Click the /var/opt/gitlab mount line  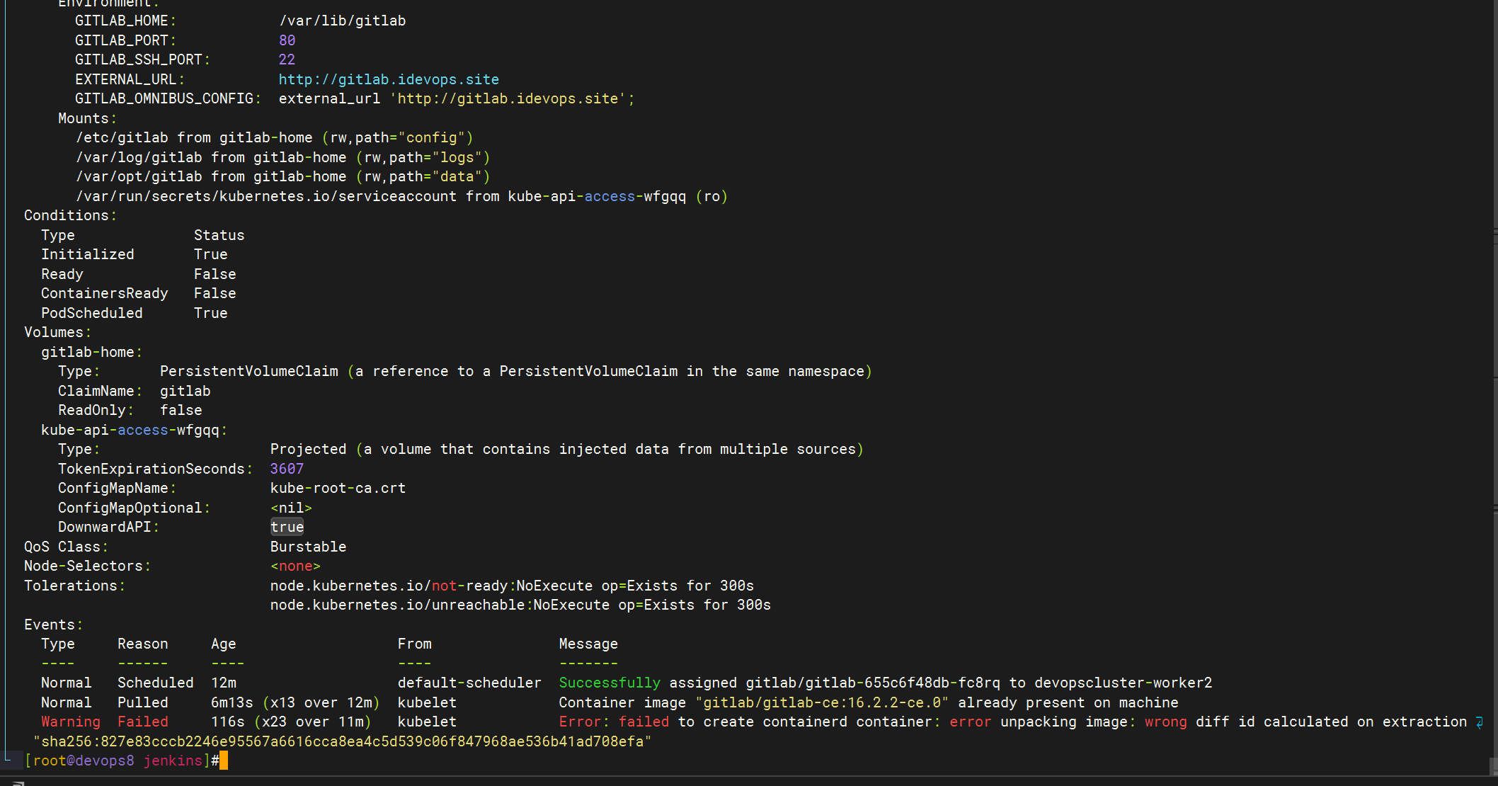tap(282, 176)
